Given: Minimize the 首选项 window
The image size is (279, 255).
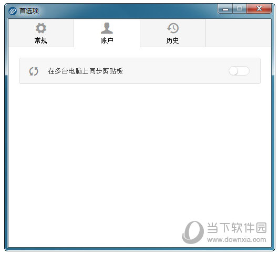Looking at the screenshot, I should [225, 8].
